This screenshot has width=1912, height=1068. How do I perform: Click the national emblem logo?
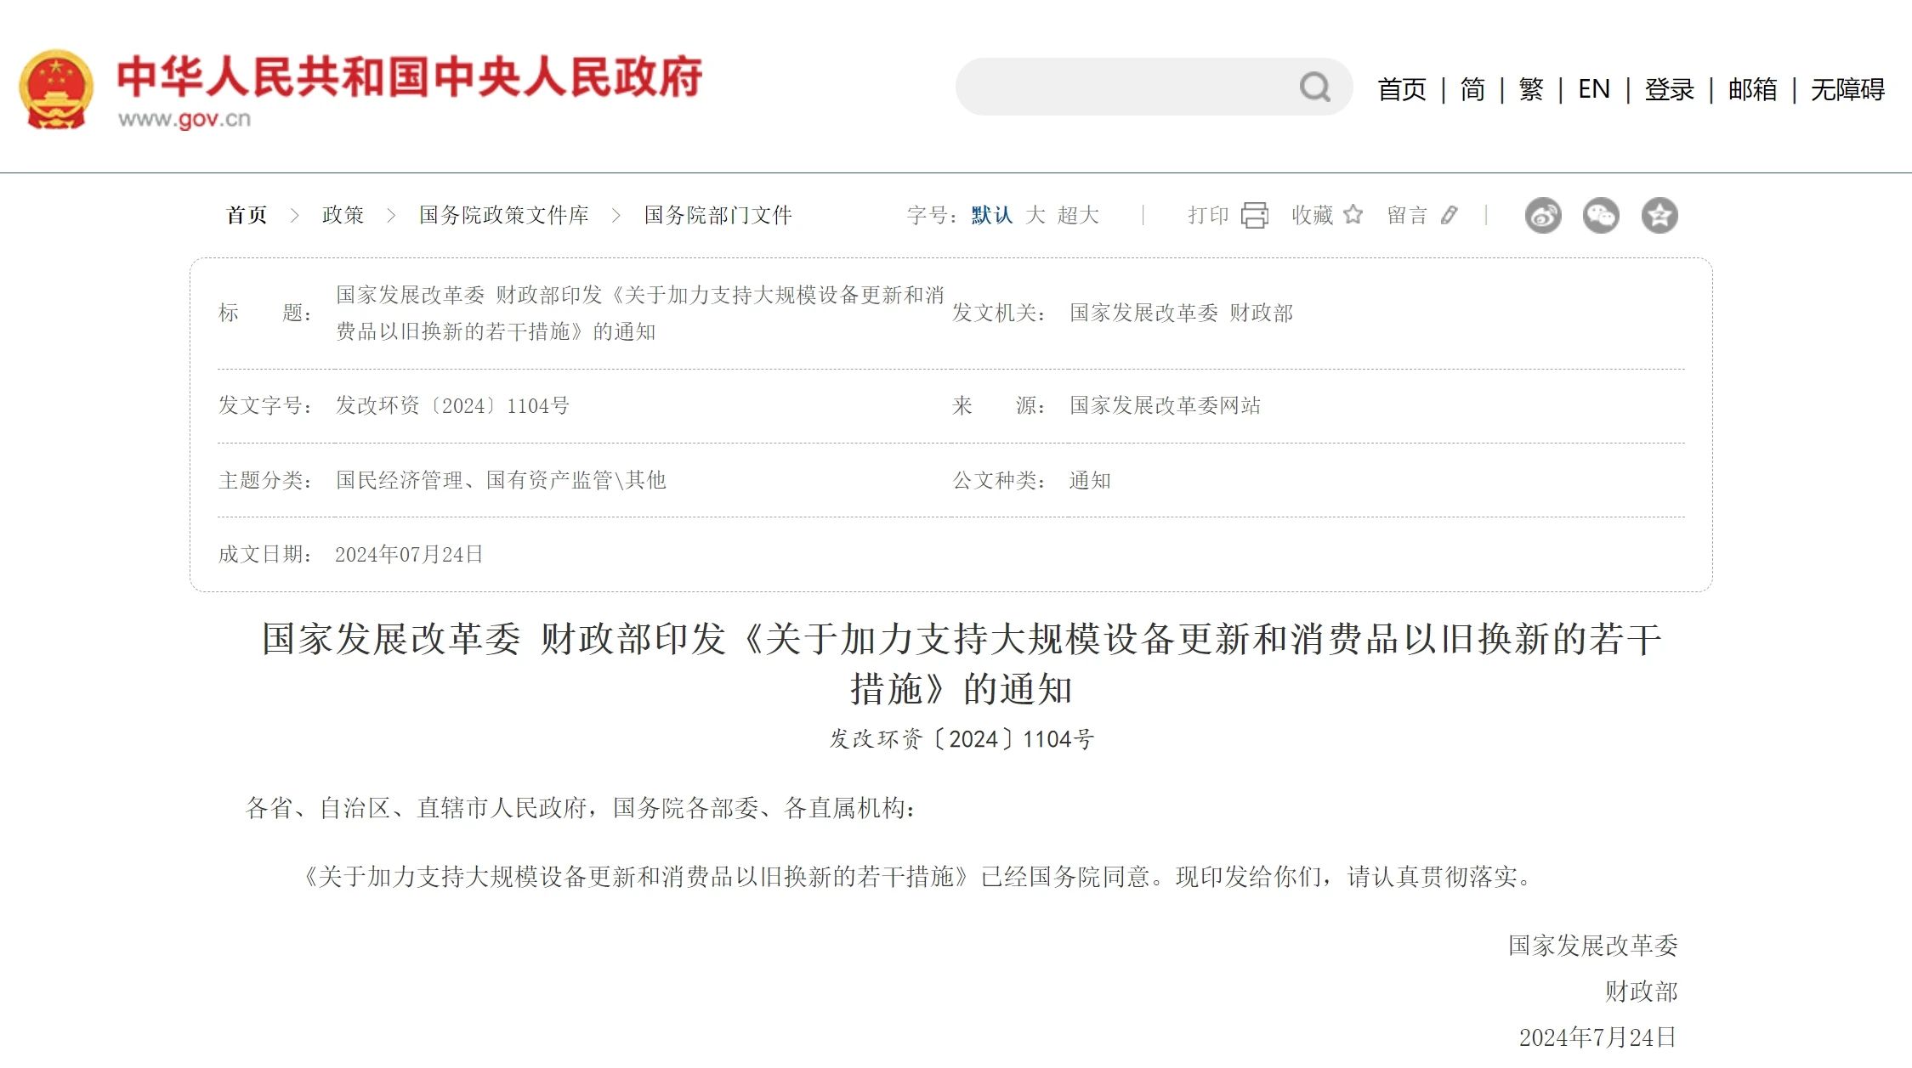click(x=56, y=89)
